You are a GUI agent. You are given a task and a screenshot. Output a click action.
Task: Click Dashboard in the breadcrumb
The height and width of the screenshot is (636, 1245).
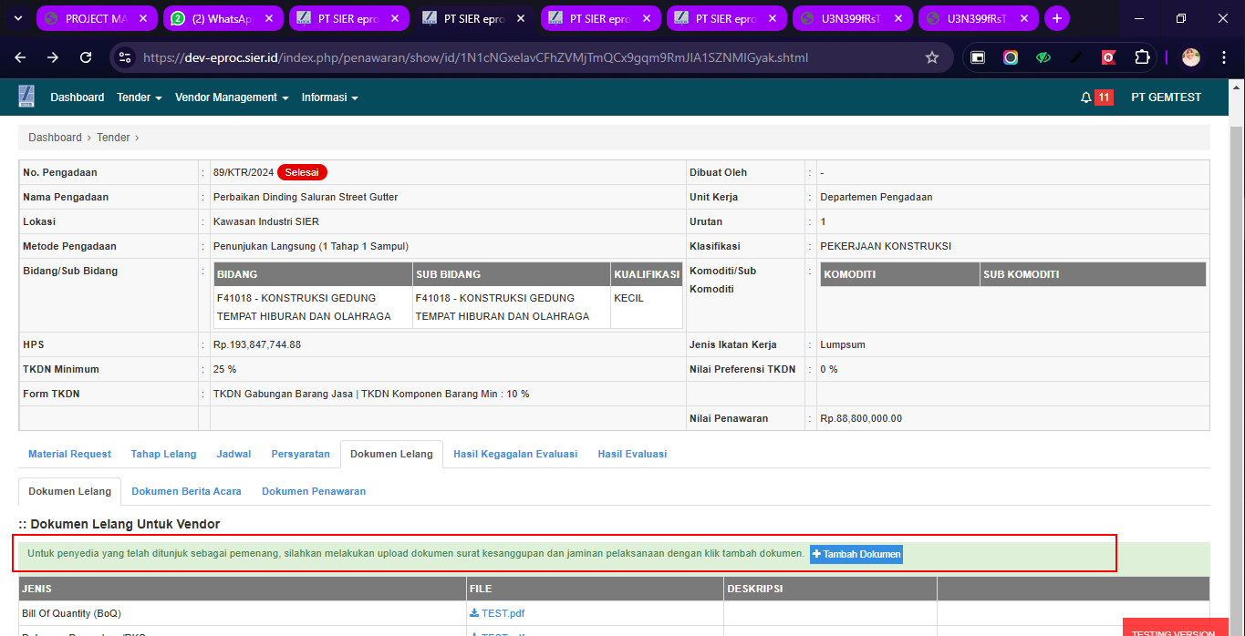coord(55,138)
